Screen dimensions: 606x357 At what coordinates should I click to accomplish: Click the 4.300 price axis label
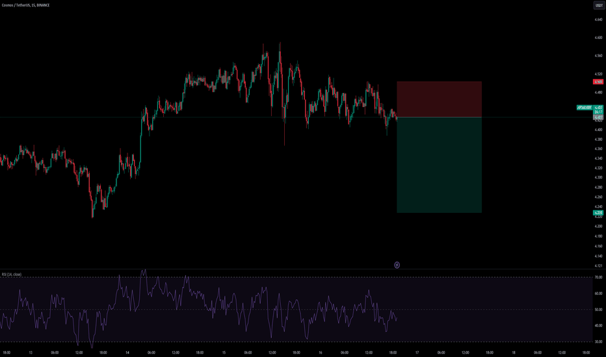(598, 178)
